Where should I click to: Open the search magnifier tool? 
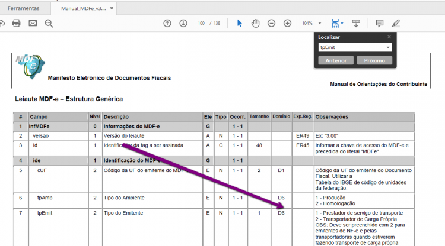point(49,24)
